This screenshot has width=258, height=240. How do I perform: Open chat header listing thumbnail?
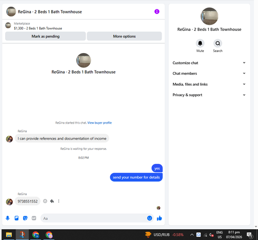[11, 11]
